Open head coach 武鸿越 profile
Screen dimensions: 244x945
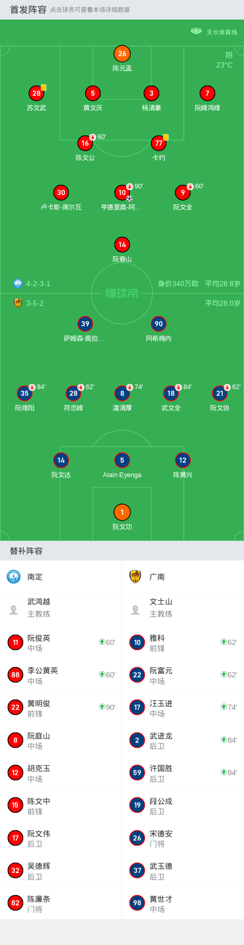coord(61,608)
